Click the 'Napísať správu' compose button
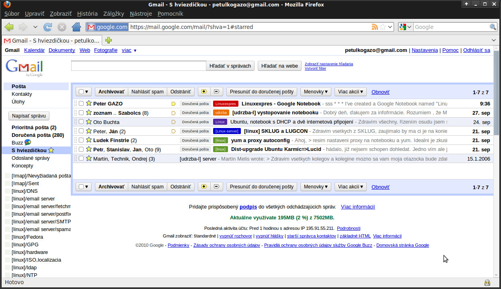The width and height of the screenshot is (501, 289). [x=29, y=116]
